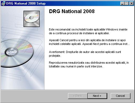Click the "DRG National 2008 Setup" title bar text

(x=26, y=3)
